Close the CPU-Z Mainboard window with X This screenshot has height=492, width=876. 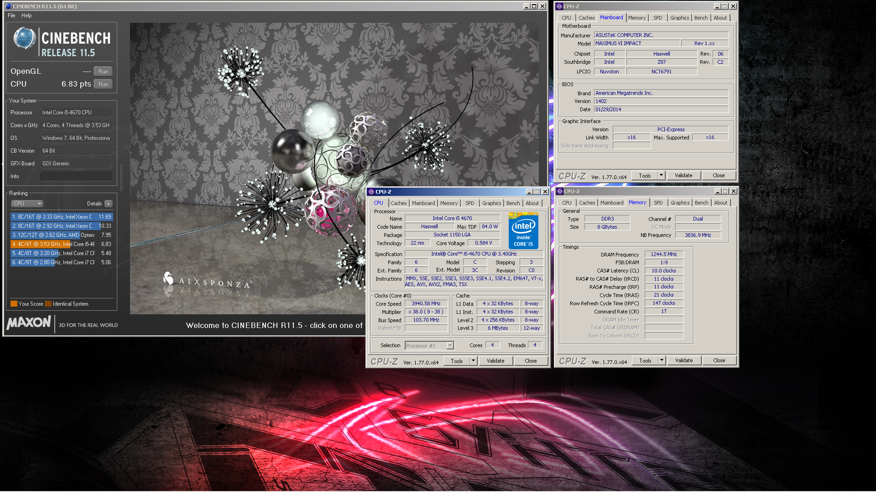pyautogui.click(x=733, y=6)
